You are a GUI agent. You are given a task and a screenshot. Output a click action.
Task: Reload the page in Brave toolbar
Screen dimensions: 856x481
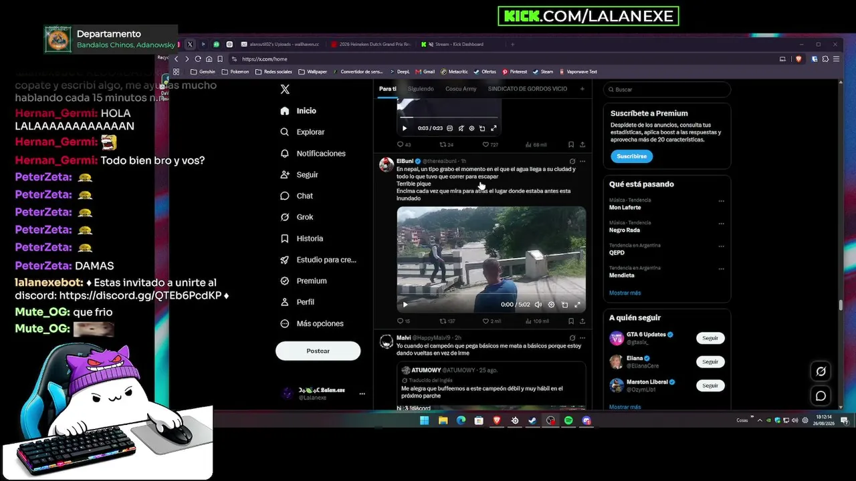(x=198, y=59)
